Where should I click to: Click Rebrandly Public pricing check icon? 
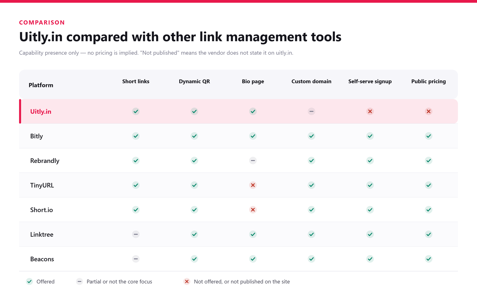429,161
